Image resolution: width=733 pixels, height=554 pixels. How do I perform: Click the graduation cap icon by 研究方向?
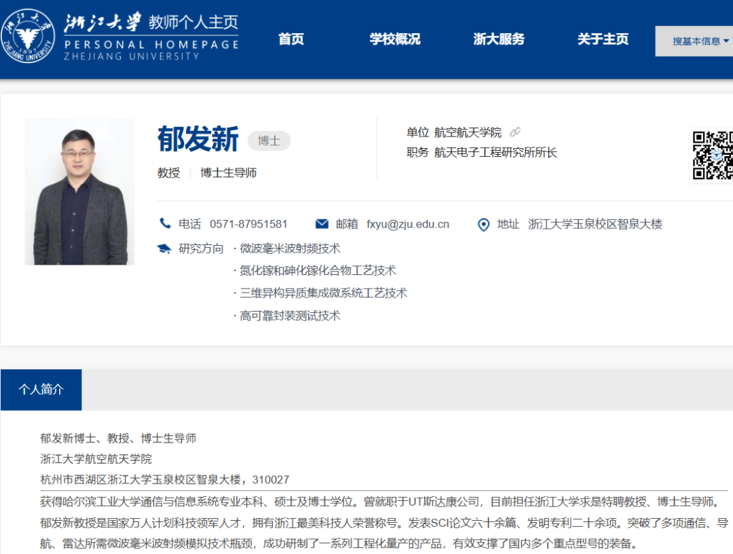click(x=164, y=248)
